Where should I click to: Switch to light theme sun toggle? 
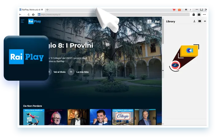pyautogui.click(x=186, y=10)
